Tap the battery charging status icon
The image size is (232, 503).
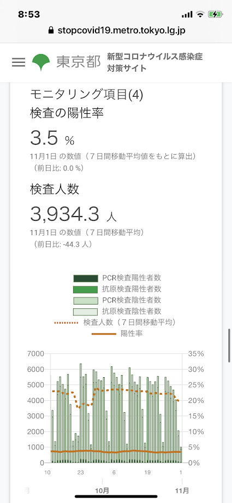point(215,14)
